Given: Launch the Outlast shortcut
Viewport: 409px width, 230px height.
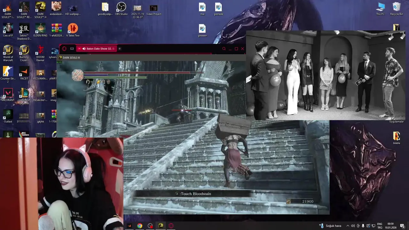Looking at the screenshot, I should pyautogui.click(x=8, y=116).
